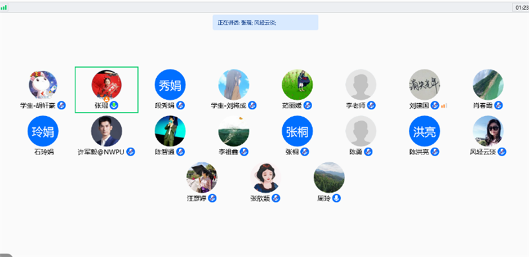Click muted microphone icon beside 李老师

click(x=372, y=105)
